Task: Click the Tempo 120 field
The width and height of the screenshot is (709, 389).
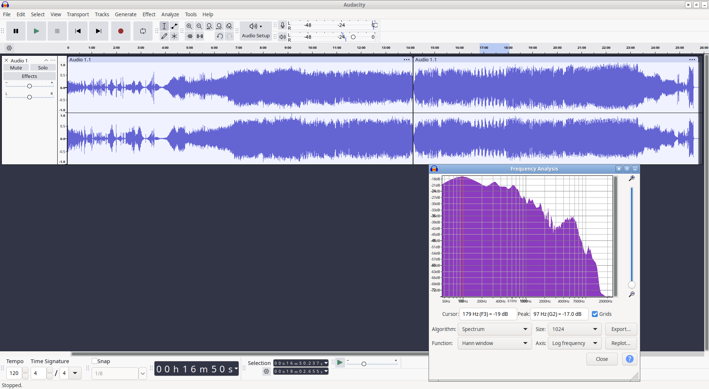Action: pos(14,373)
